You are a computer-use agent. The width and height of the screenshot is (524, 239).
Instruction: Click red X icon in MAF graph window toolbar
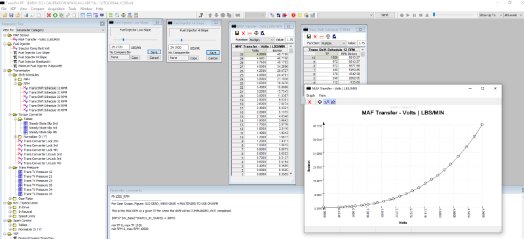tap(309, 102)
